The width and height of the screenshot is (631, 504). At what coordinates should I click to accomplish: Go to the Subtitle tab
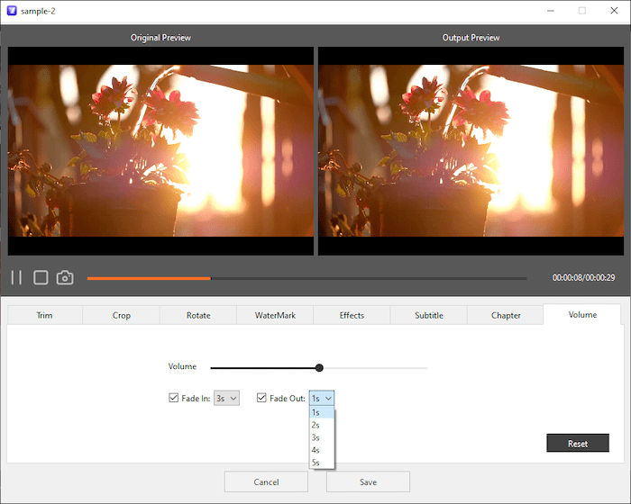[428, 315]
